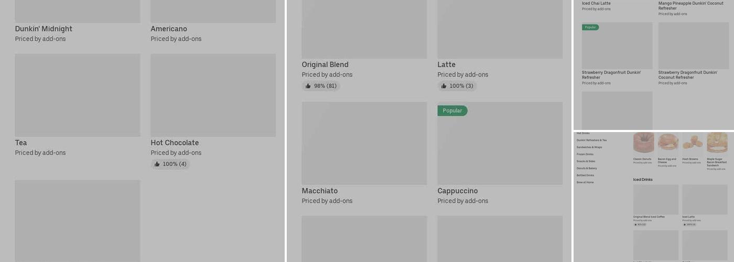
Task: Go to Sandwiches & Wraps in the sidebar
Action: click(590, 147)
